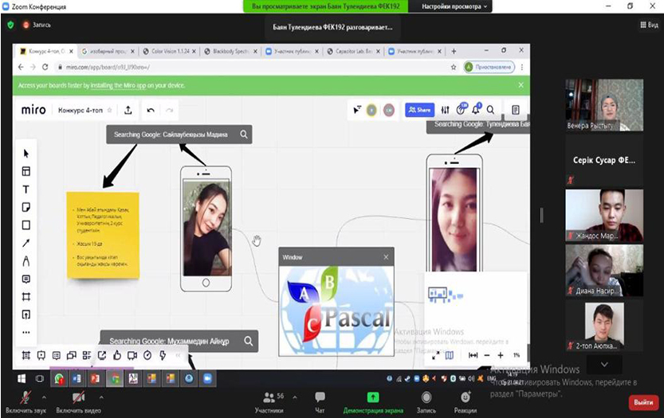
Task: Open Miro board search magnifier
Action: click(x=490, y=110)
